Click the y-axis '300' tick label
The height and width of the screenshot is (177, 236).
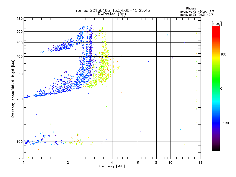pos(19,74)
